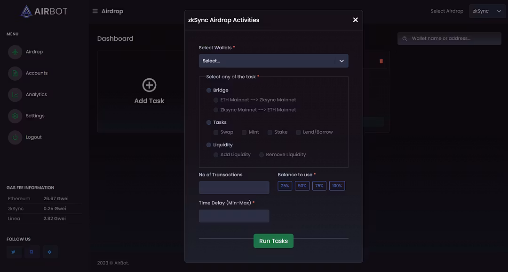Enable the Stake checkbox

coord(270,132)
